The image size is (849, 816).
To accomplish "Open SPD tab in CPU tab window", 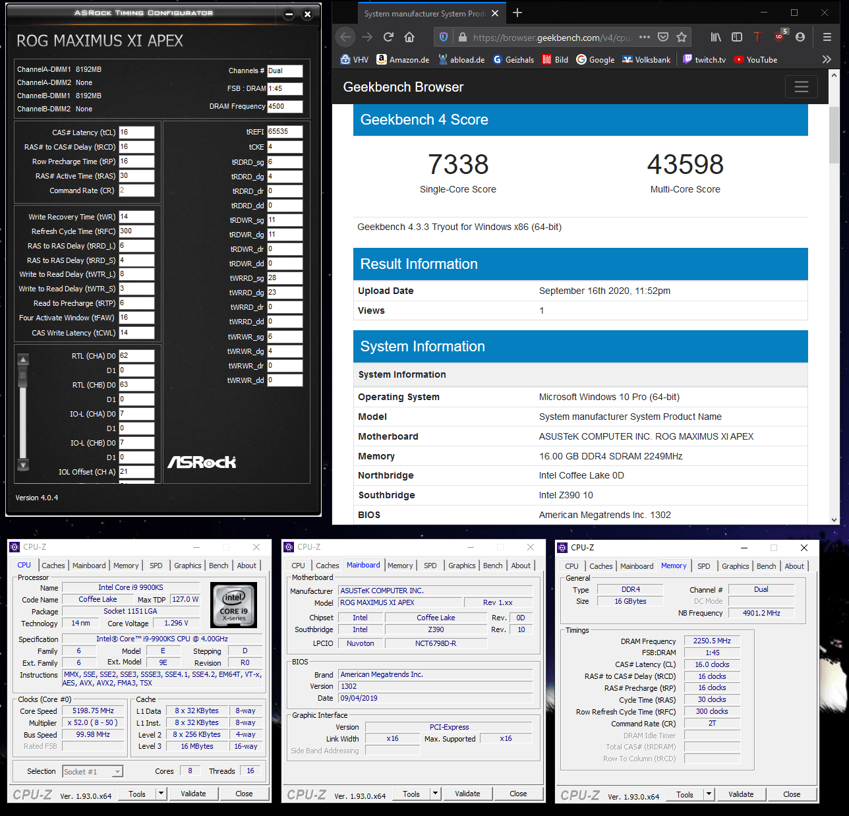I will tap(156, 566).
